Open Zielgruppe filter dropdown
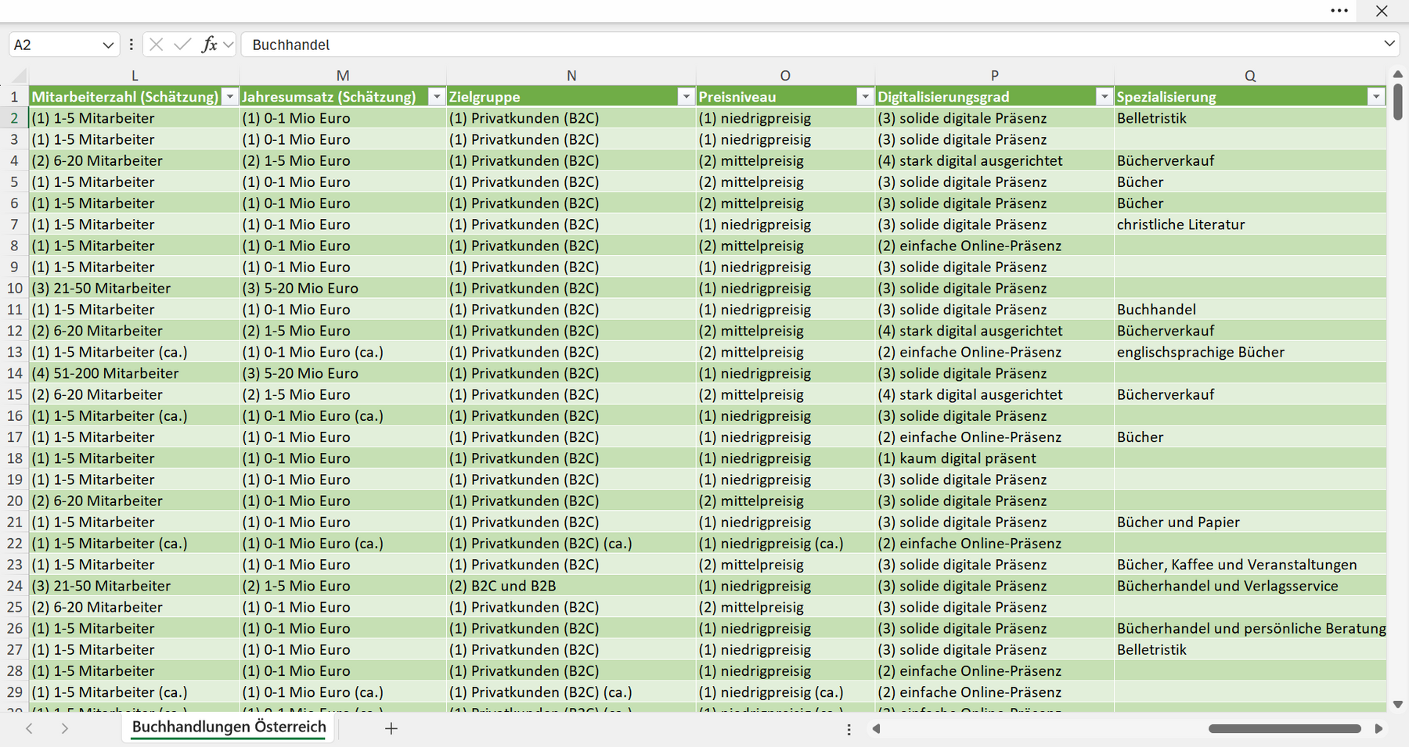This screenshot has width=1409, height=747. tap(686, 97)
